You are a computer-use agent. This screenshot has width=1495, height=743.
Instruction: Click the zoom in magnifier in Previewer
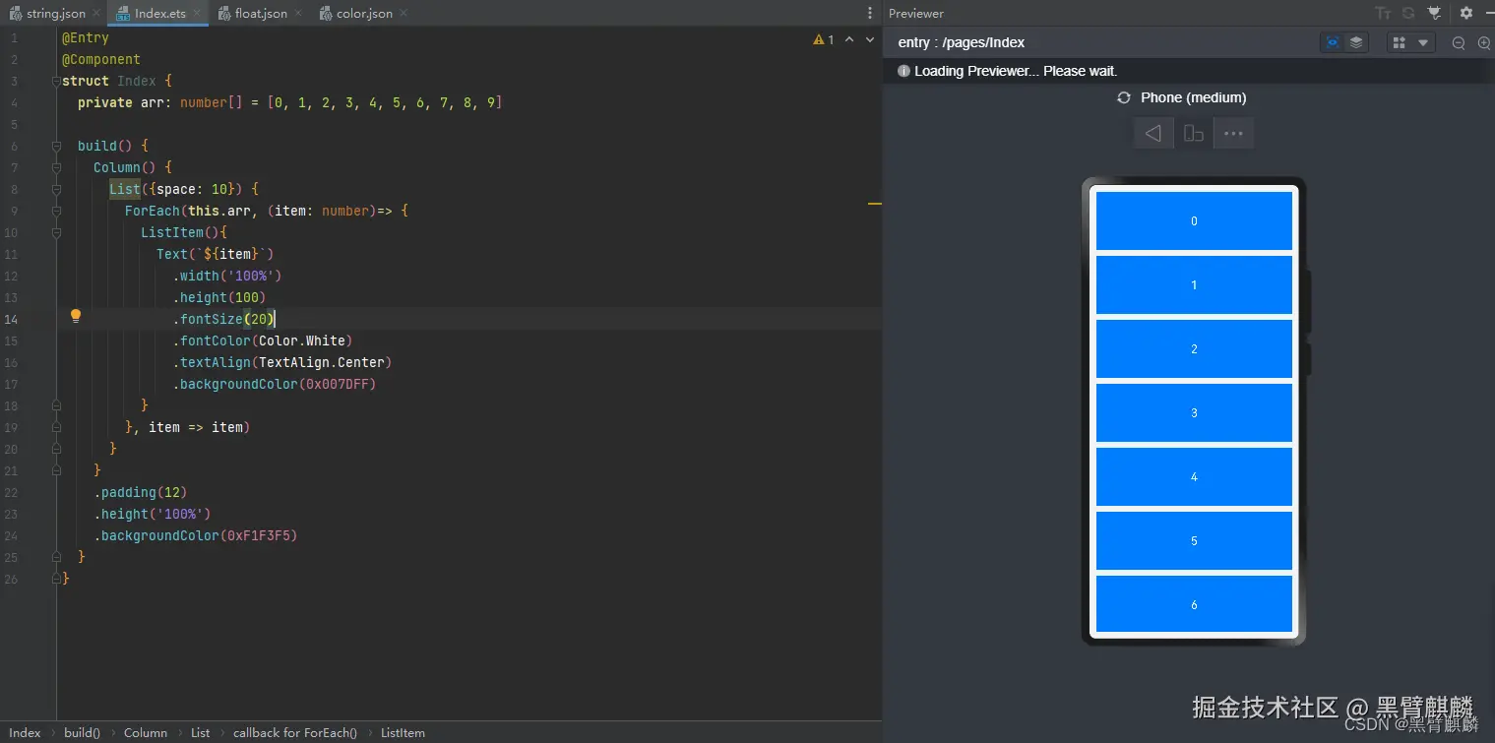click(1484, 42)
